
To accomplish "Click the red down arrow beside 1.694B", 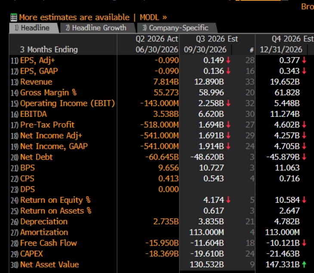I will pyautogui.click(x=228, y=125).
